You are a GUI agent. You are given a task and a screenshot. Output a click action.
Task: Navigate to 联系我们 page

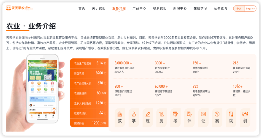pyautogui.click(x=160, y=8)
